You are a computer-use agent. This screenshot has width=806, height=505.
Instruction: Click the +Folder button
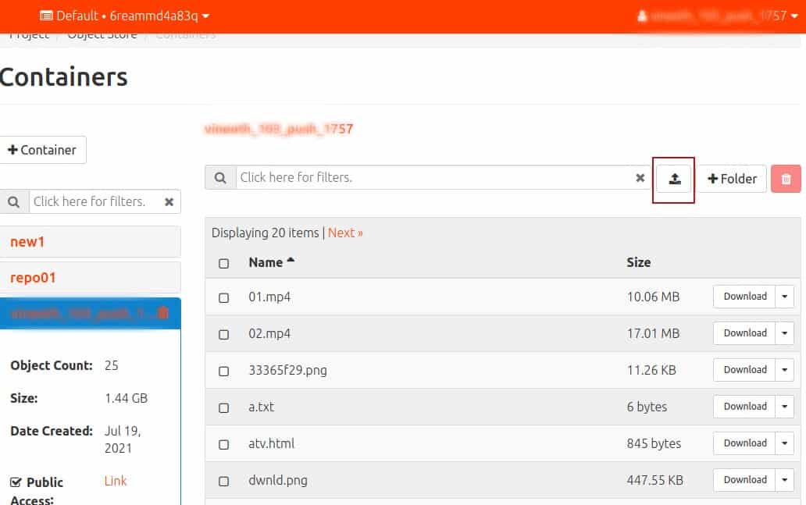click(x=732, y=179)
